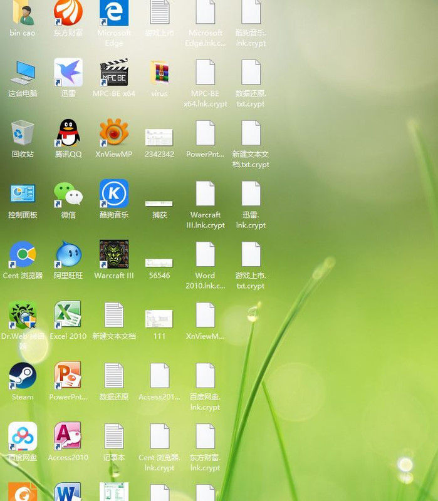The height and width of the screenshot is (501, 438).
Task: Launch 迅雷 Thunder downloader shortcut
Action: point(68,72)
